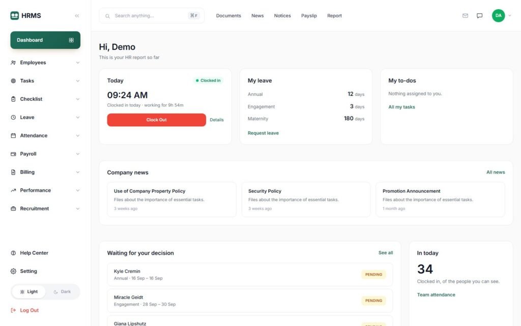Open the Team attendance link
This screenshot has height=326, width=521.
point(436,295)
